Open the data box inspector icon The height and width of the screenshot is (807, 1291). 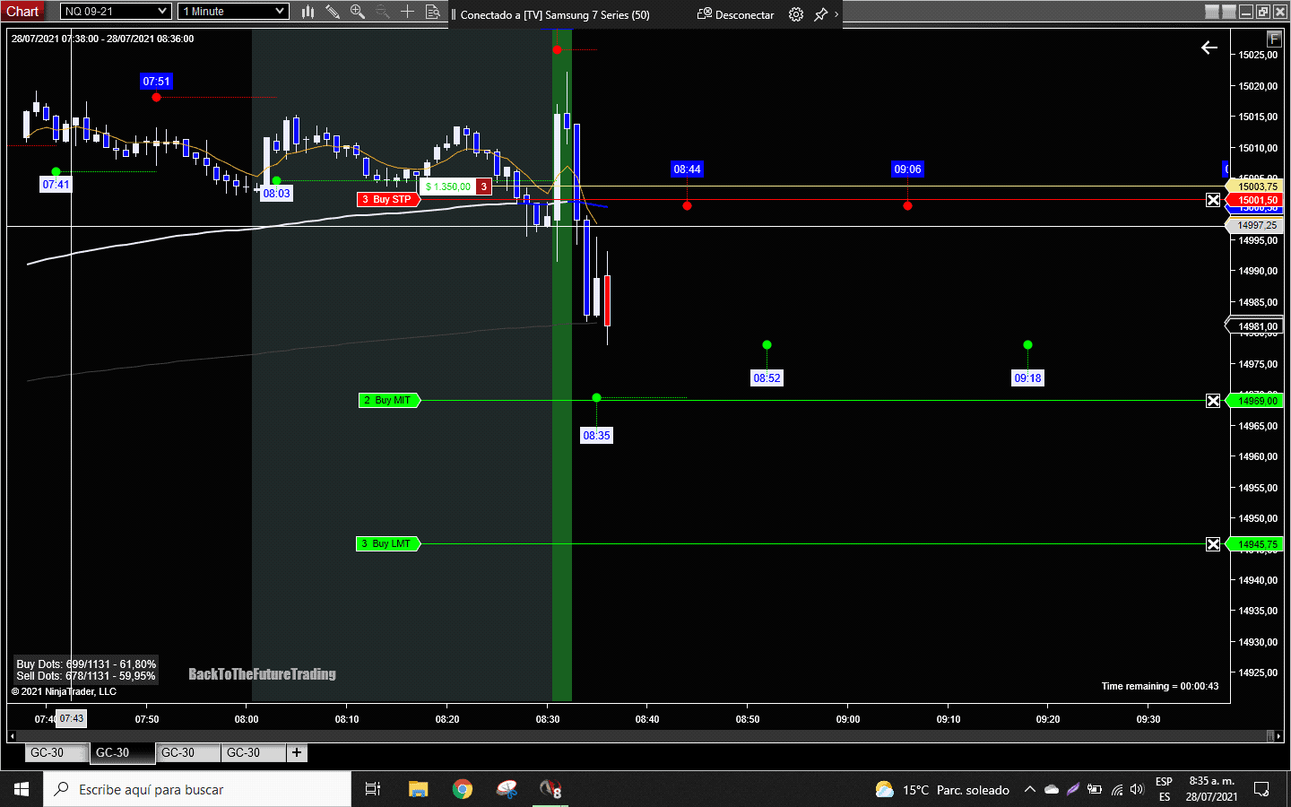coord(432,12)
